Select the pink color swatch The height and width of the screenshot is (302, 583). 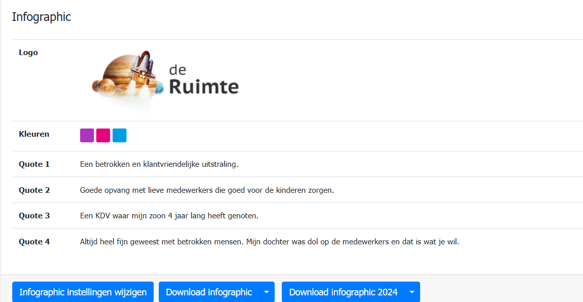[103, 135]
